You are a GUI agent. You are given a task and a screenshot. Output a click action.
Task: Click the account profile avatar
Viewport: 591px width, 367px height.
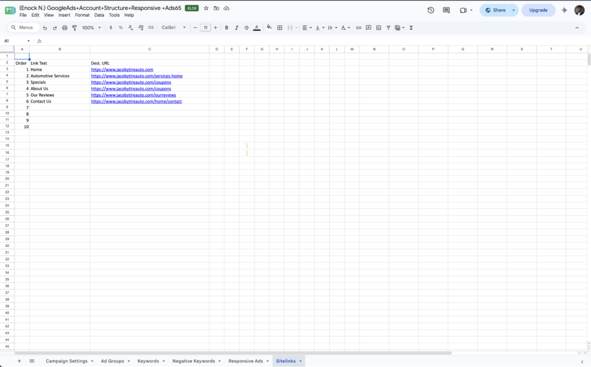coord(579,10)
